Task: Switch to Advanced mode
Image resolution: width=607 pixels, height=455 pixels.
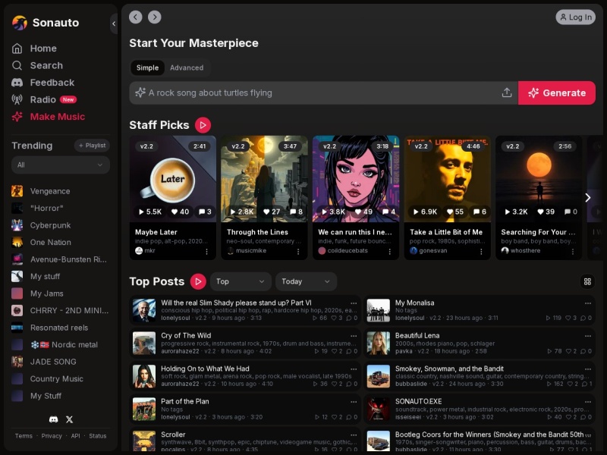Action: [x=187, y=67]
